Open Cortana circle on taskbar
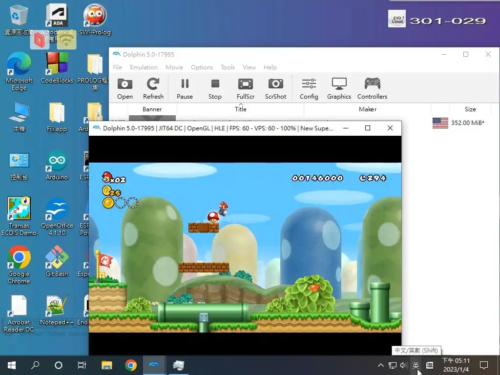The image size is (500, 375). point(59,365)
